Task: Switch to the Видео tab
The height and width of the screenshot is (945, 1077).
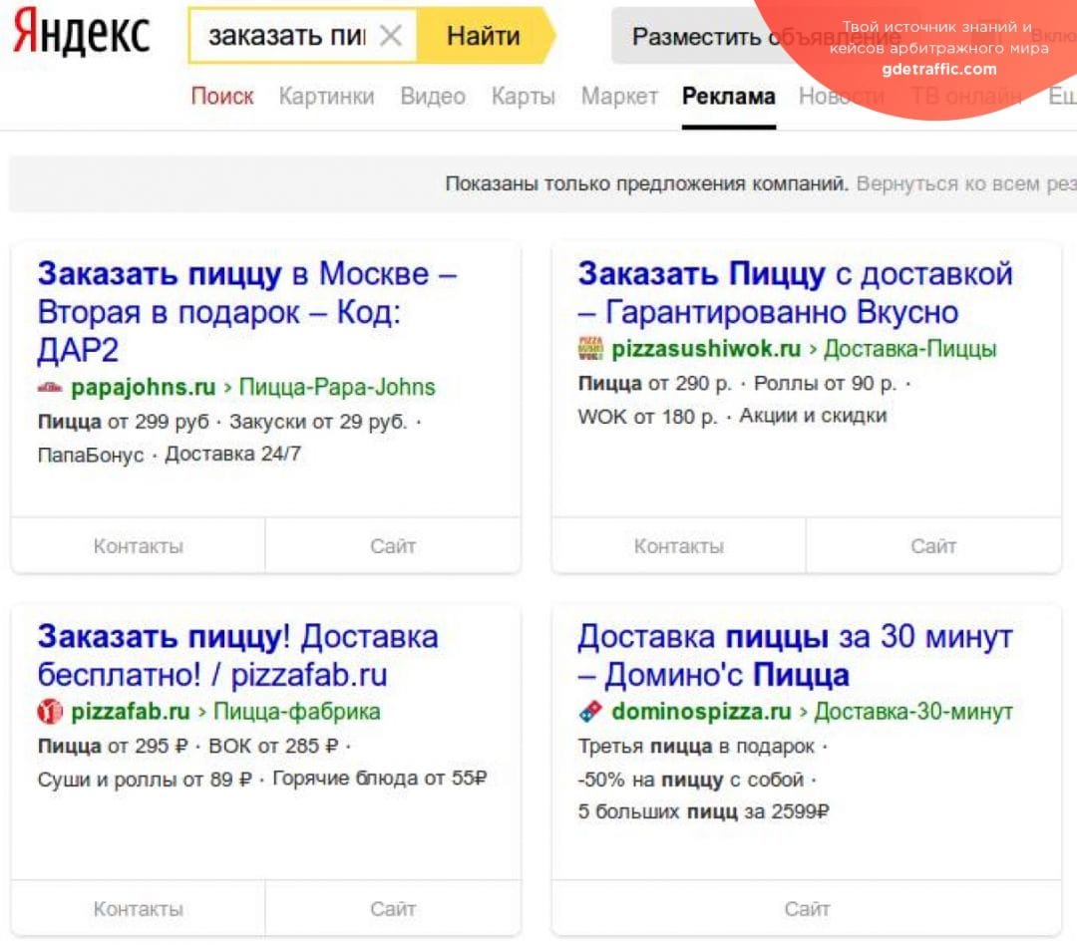Action: 433,96
